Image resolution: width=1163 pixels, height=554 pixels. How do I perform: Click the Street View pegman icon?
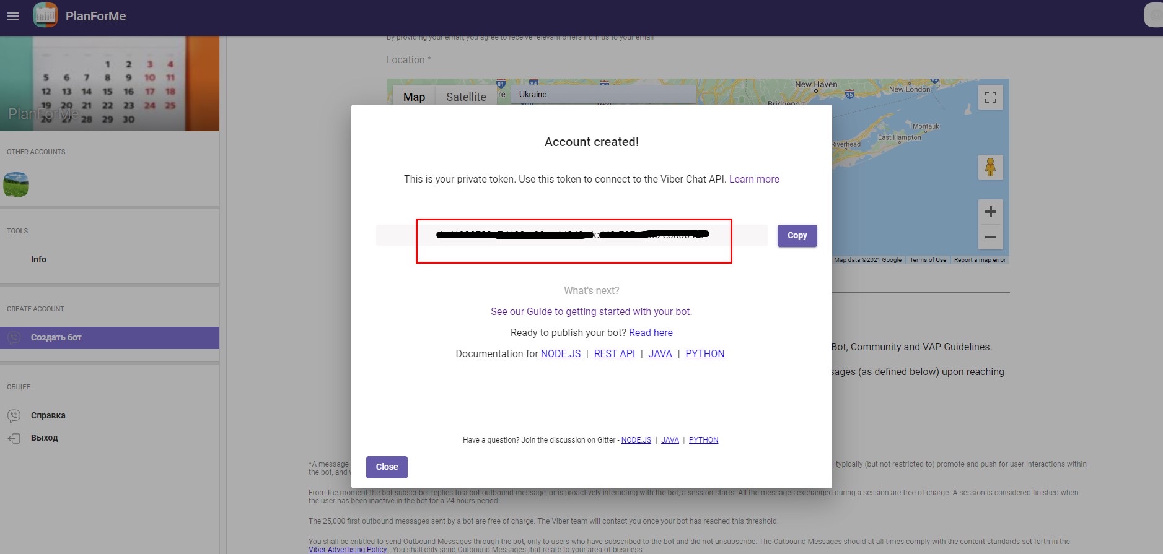(991, 167)
